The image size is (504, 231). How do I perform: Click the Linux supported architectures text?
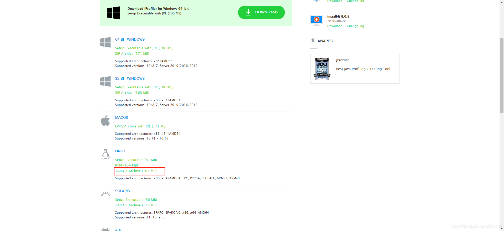pos(177,178)
